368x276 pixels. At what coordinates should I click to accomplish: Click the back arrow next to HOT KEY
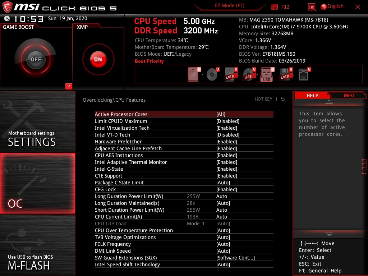tap(283, 99)
